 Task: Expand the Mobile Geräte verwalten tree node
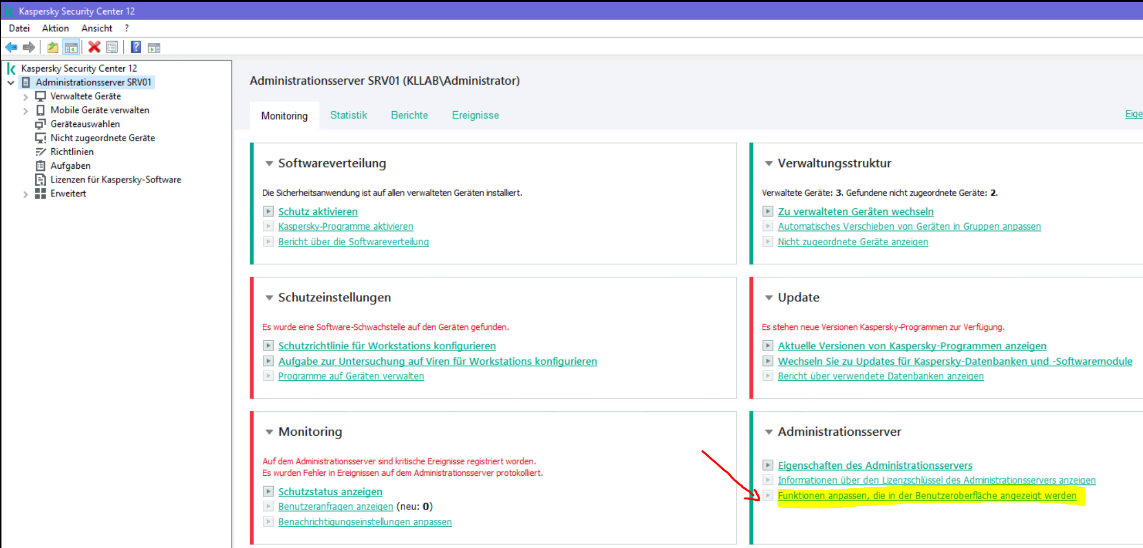click(x=26, y=111)
